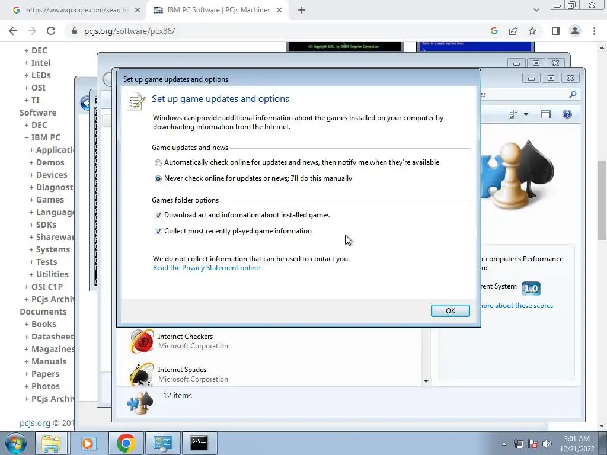Bookmark this page with the star icon
This screenshot has width=607, height=455.
click(532, 31)
